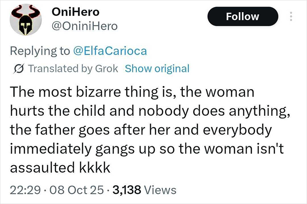This screenshot has width=307, height=204.
Task: Open the @OniniHero handle link
Action: pyautogui.click(x=85, y=26)
